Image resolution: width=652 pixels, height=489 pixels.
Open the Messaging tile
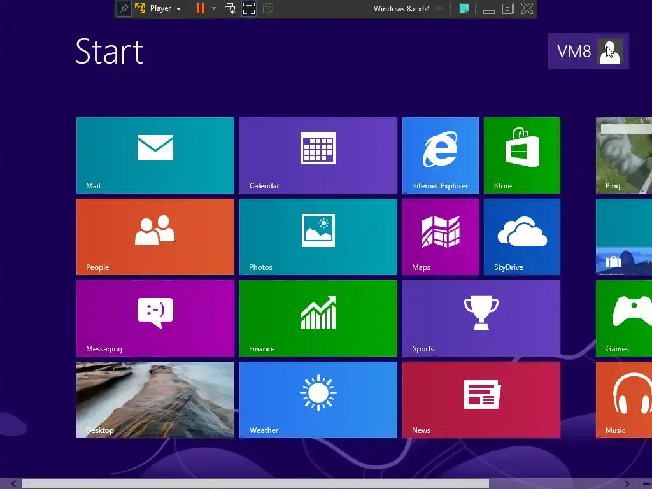(x=155, y=318)
